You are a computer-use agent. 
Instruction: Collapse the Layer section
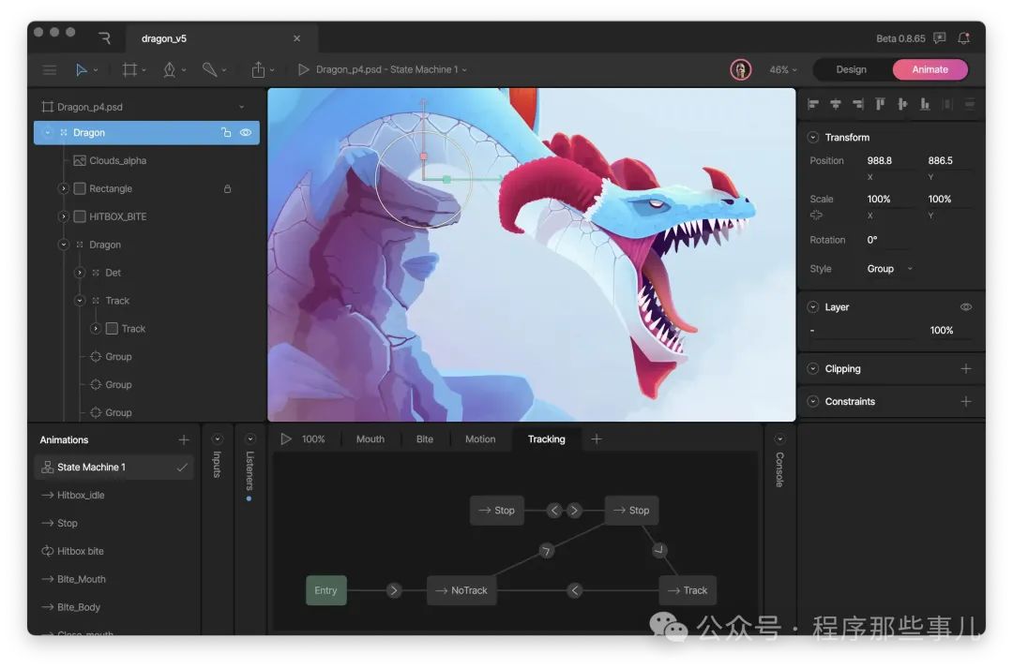click(x=812, y=307)
